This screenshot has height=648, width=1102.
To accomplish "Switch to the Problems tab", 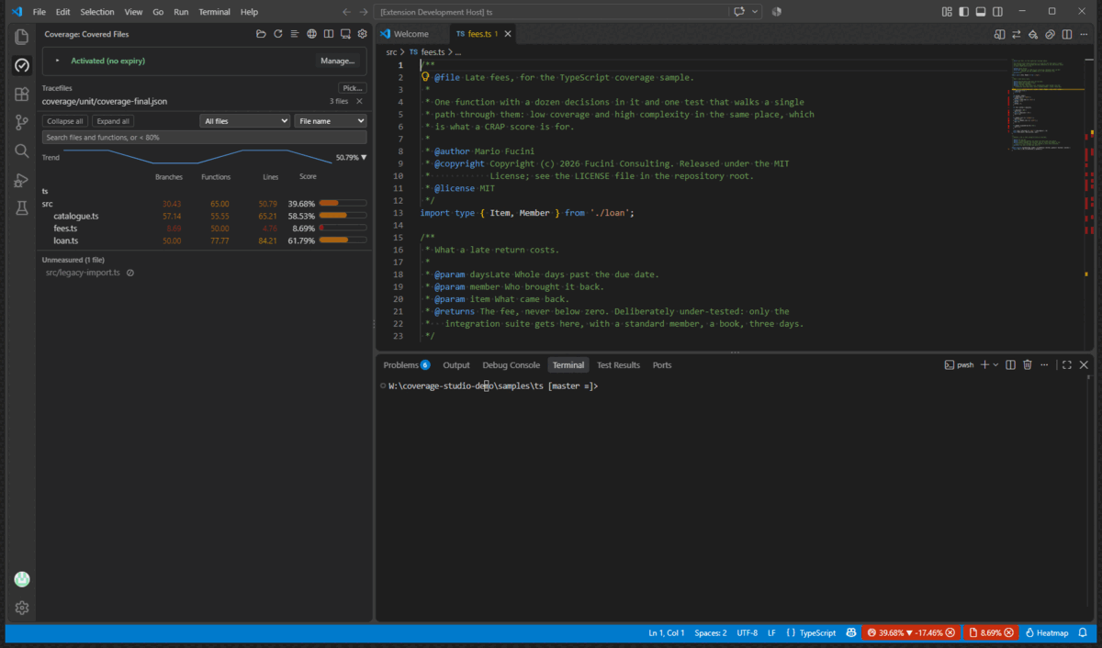I will 406,365.
